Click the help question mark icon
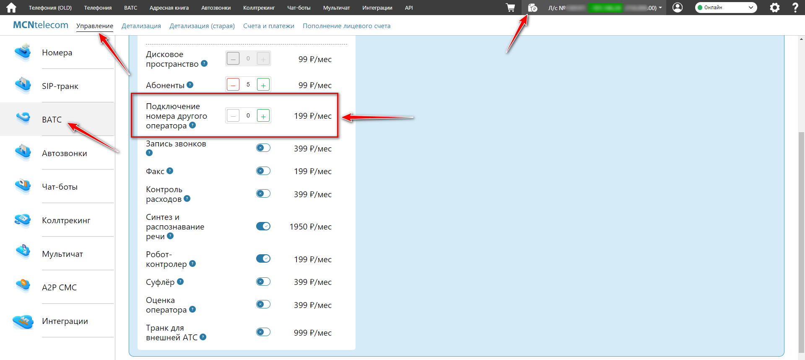The height and width of the screenshot is (360, 805). coord(795,8)
